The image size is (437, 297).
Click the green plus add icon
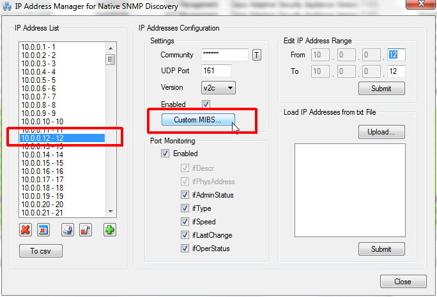tap(109, 229)
